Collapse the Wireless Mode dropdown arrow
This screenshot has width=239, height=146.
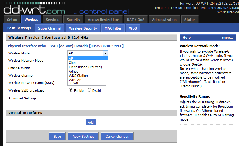point(105,53)
